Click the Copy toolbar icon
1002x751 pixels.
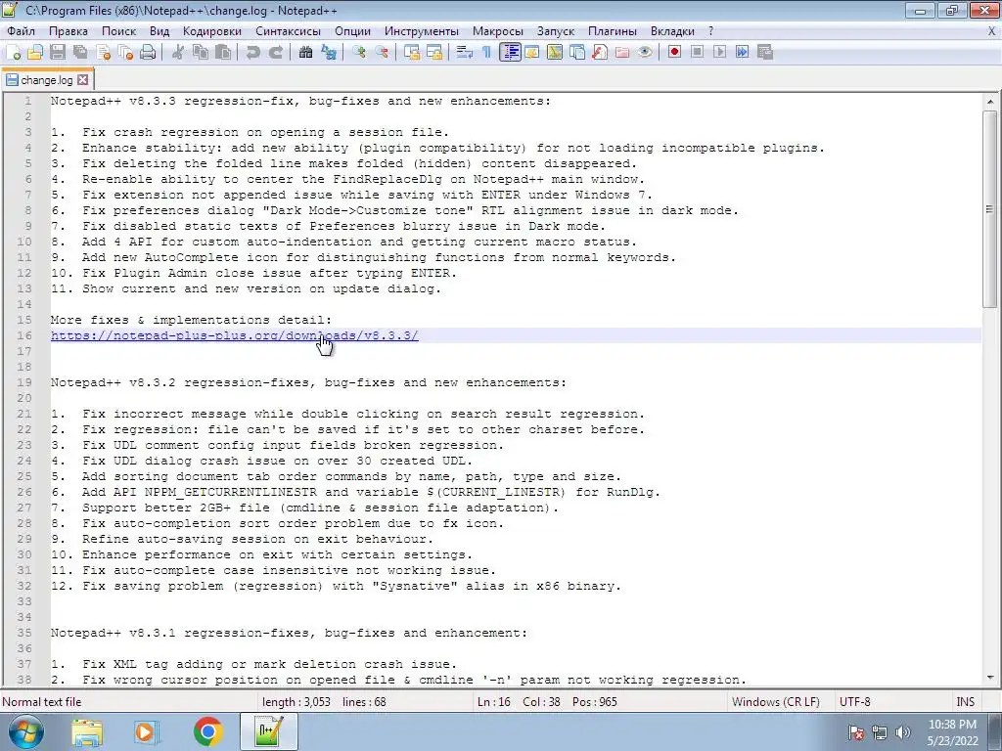[x=200, y=53]
